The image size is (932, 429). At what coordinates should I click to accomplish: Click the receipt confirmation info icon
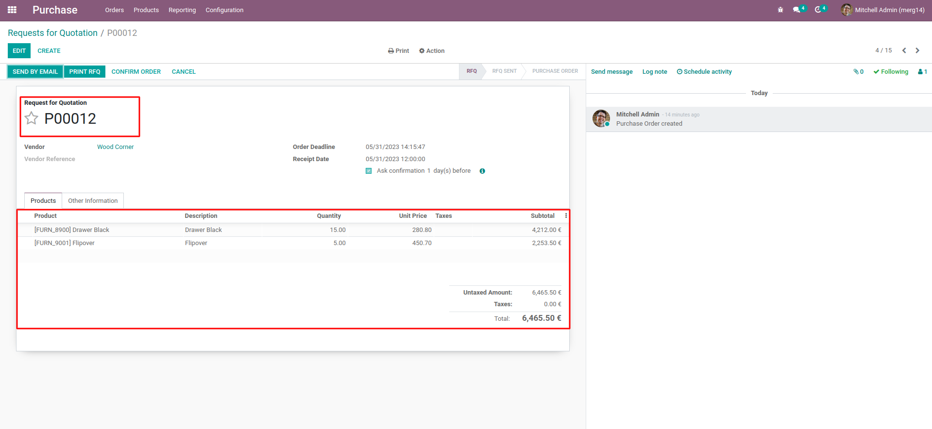pos(482,171)
